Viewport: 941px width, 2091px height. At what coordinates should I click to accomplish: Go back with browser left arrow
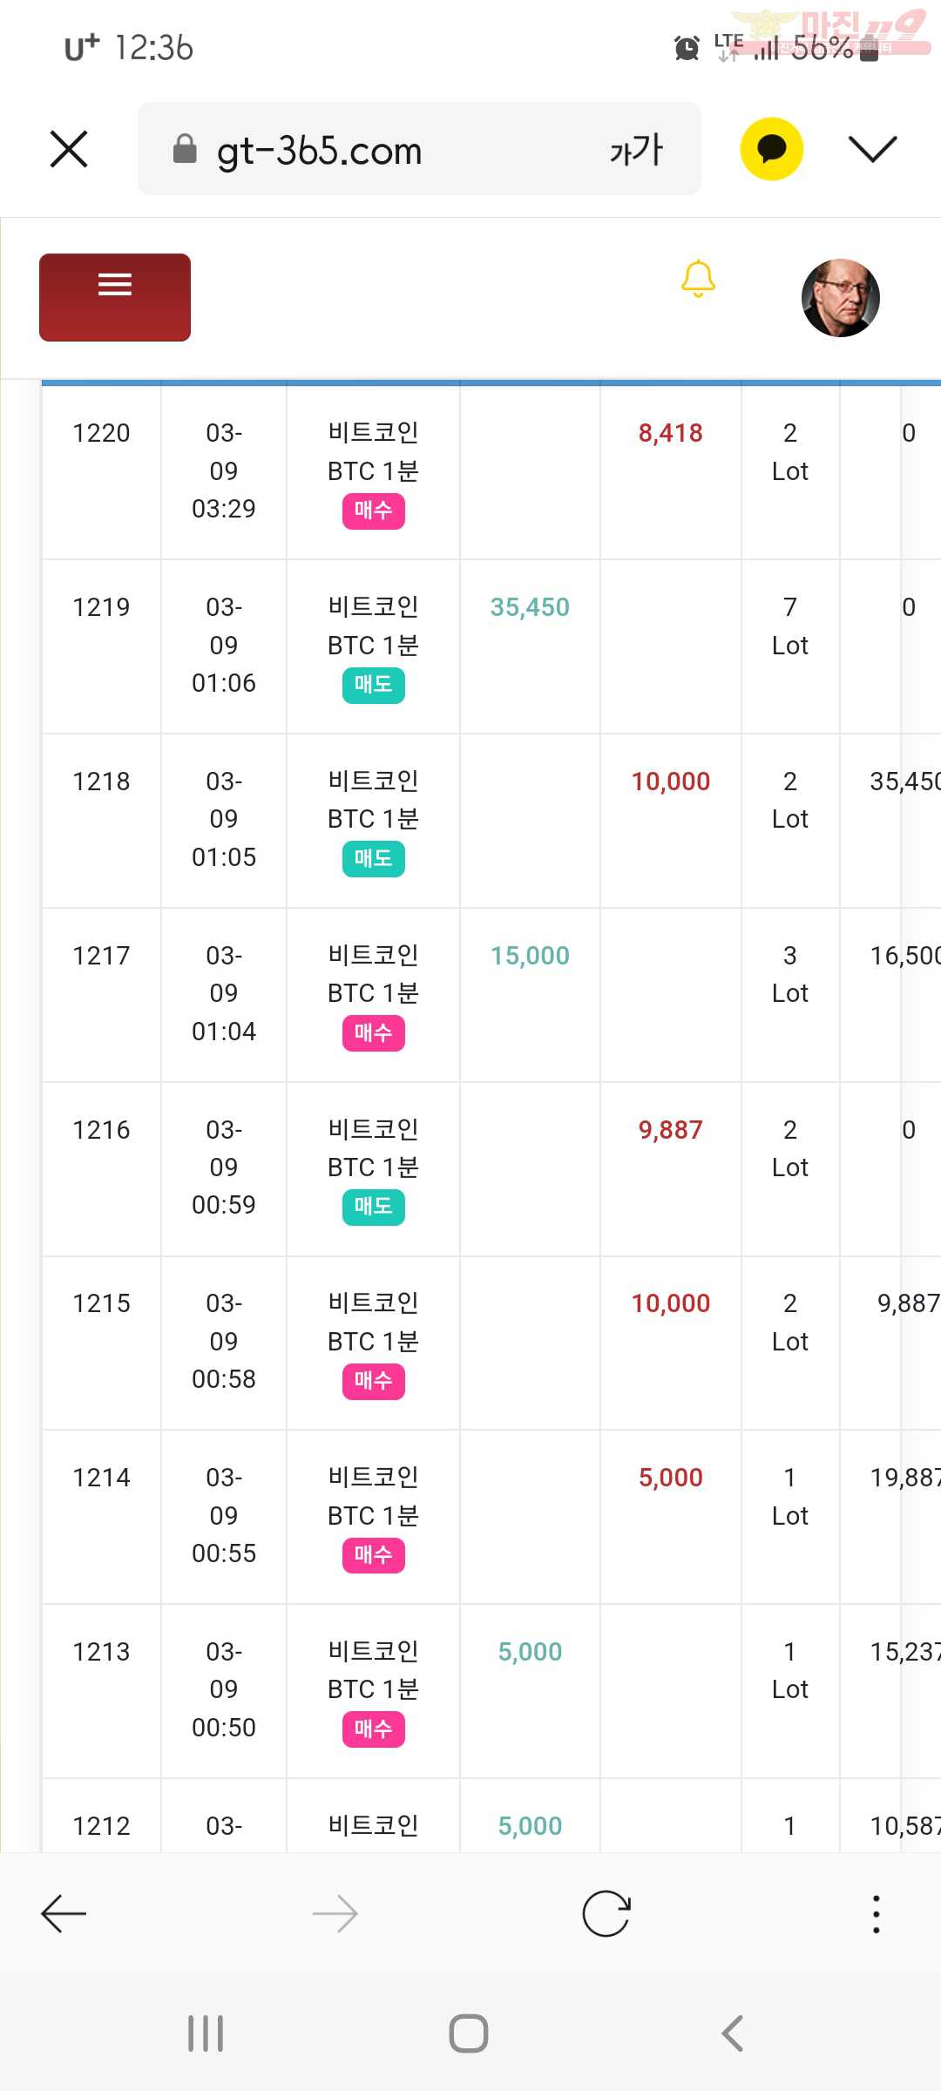tap(64, 1914)
